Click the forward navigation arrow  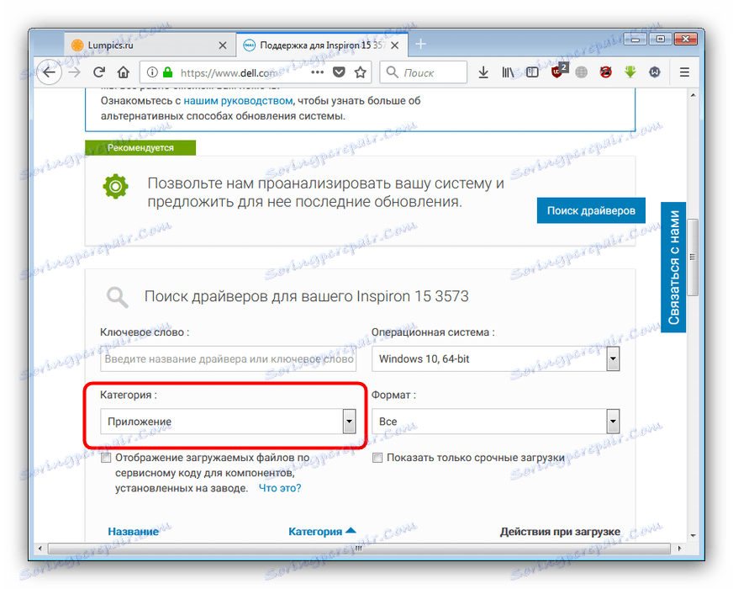tap(74, 72)
